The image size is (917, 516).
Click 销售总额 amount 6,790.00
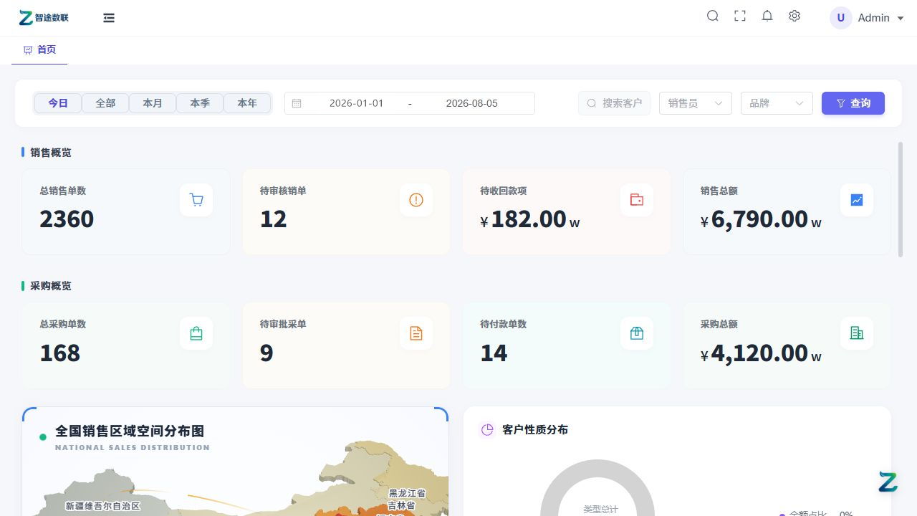point(759,219)
